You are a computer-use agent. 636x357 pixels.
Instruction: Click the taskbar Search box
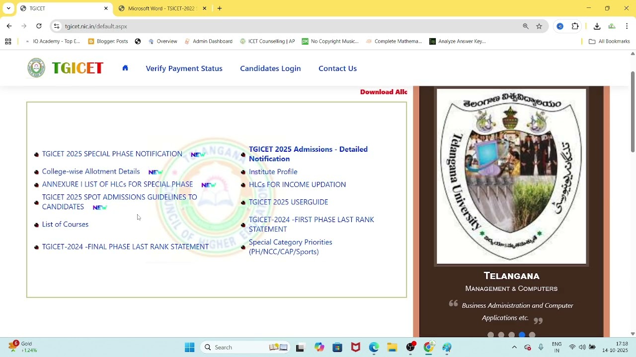pyautogui.click(x=245, y=347)
